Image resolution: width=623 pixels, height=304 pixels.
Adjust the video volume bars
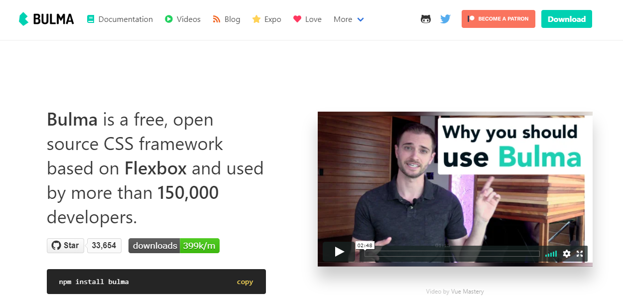[x=551, y=254]
